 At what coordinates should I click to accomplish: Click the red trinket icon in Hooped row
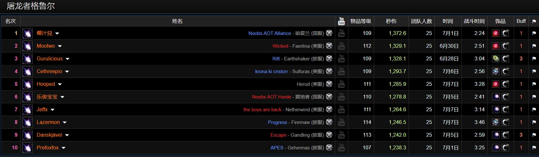pos(496,84)
